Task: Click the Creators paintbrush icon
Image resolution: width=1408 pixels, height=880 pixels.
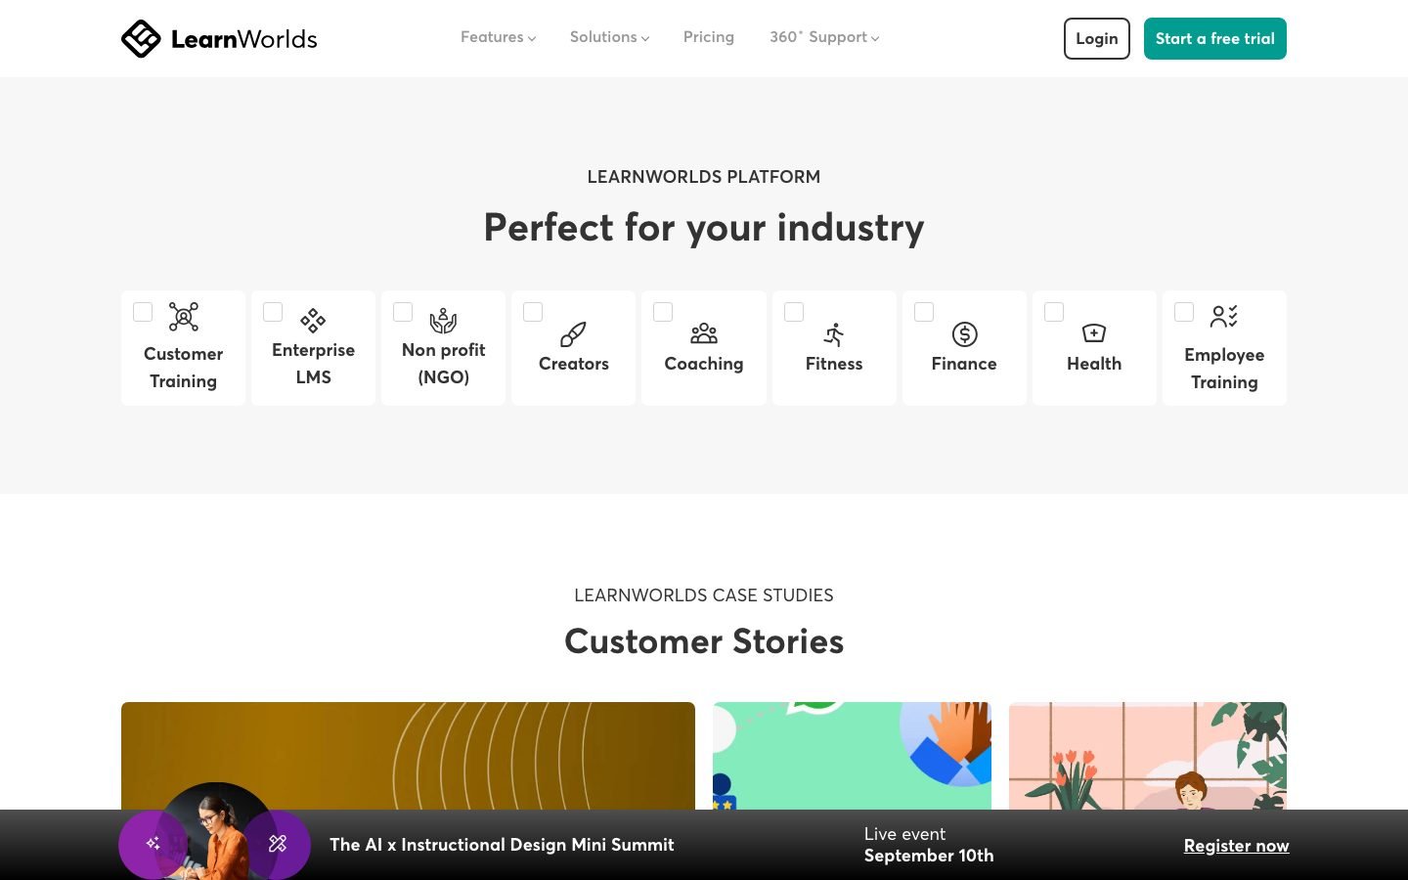Action: click(573, 334)
